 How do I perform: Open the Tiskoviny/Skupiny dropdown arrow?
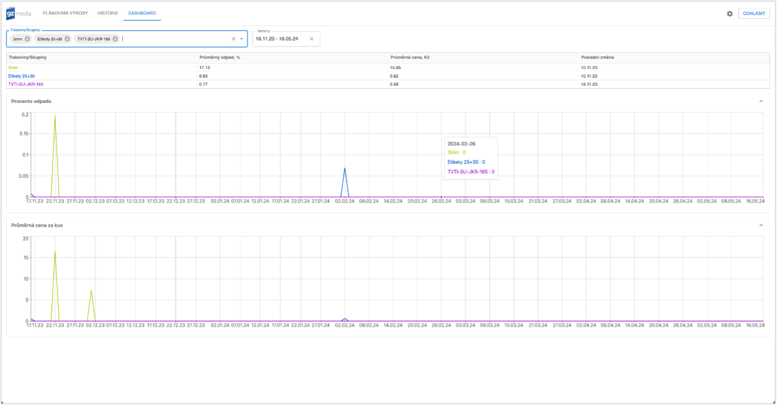click(242, 39)
